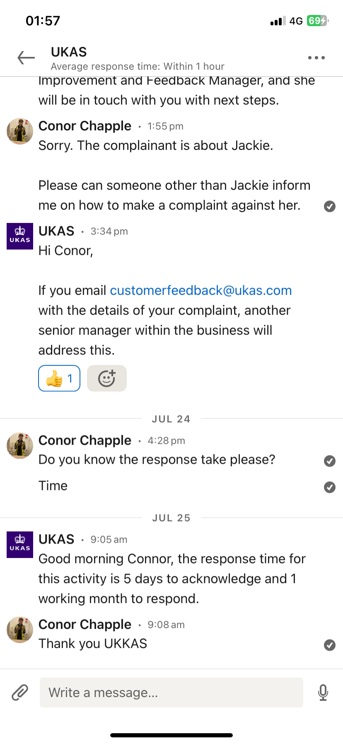Tap Conor Chapple's avatar at 4:28 pm
The width and height of the screenshot is (343, 744).
point(20,445)
